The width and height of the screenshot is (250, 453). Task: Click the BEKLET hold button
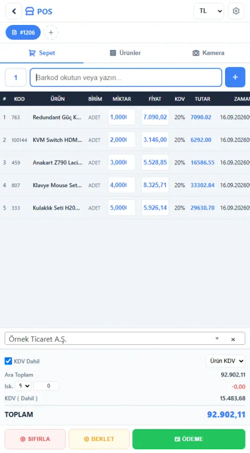(x=99, y=439)
